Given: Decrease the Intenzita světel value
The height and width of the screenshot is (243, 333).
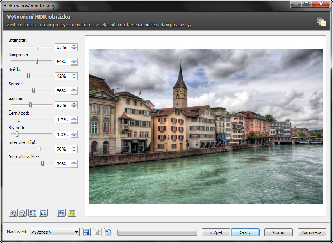Looking at the screenshot, I should coord(74,165).
